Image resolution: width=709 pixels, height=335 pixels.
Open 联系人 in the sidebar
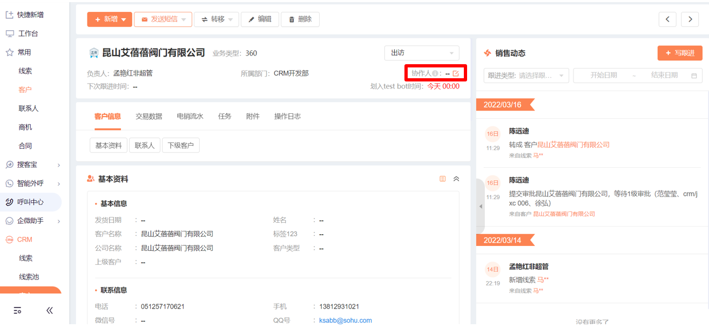[29, 108]
